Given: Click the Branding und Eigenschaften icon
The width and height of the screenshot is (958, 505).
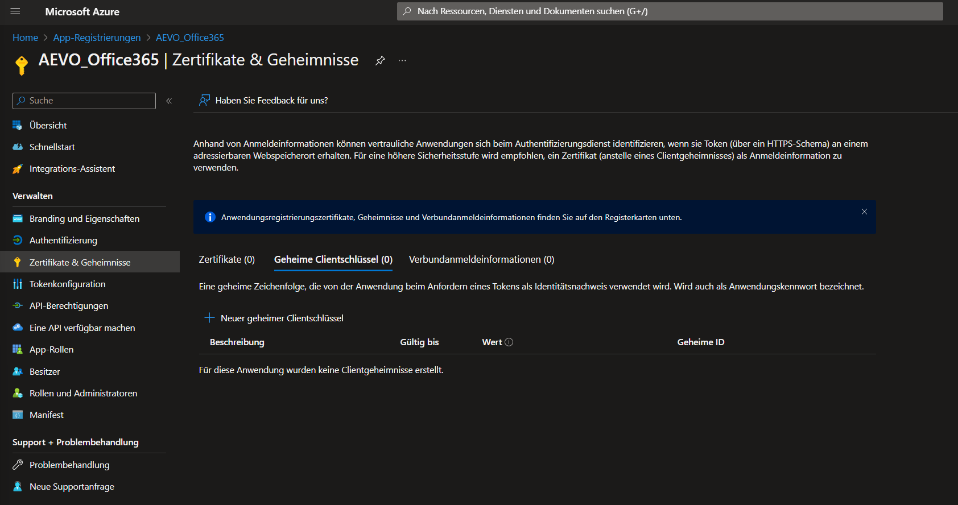Looking at the screenshot, I should click(18, 219).
